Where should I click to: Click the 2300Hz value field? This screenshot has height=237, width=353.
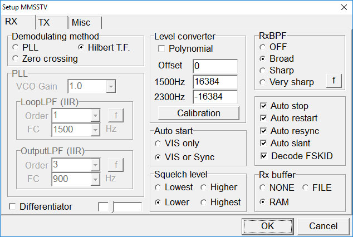(x=215, y=97)
